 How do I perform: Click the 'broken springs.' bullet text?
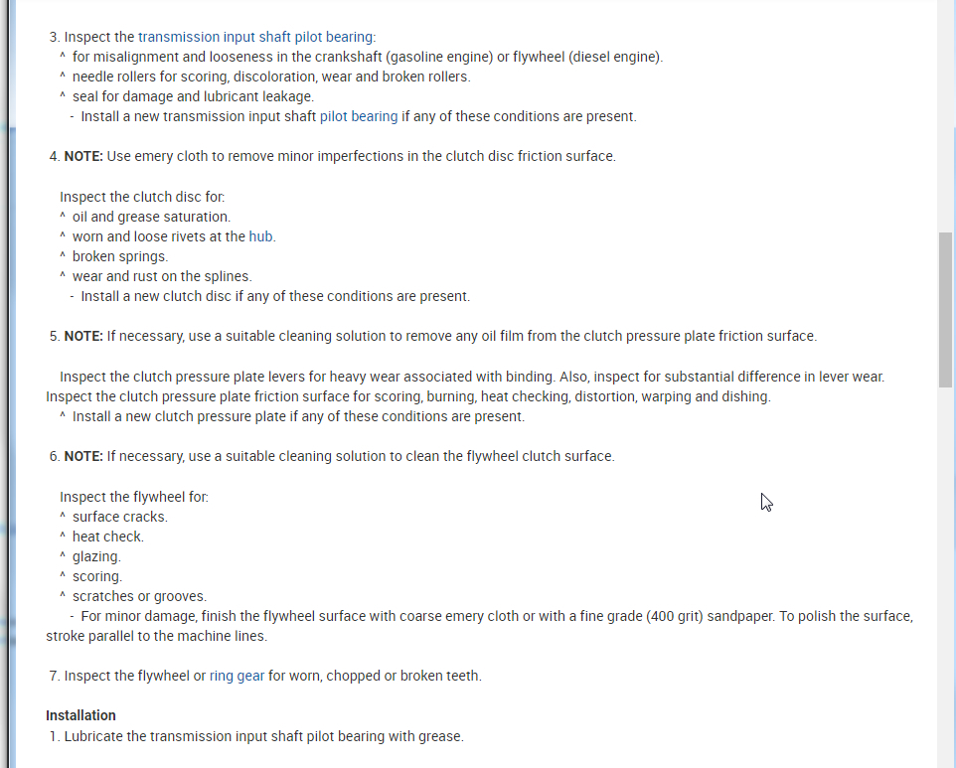tap(119, 256)
